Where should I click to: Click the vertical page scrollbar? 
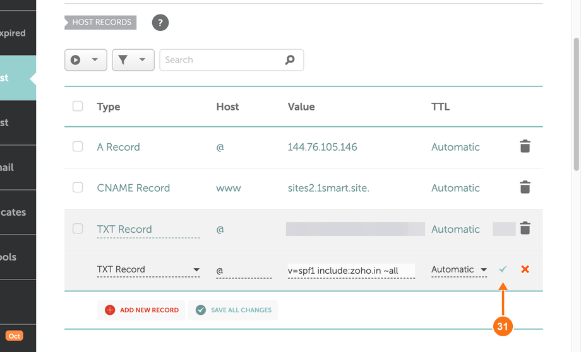576,104
